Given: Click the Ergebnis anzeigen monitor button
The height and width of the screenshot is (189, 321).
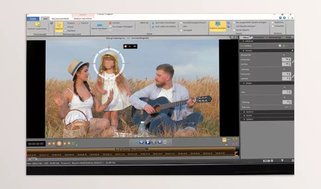Looking at the screenshot, I should 218,26.
